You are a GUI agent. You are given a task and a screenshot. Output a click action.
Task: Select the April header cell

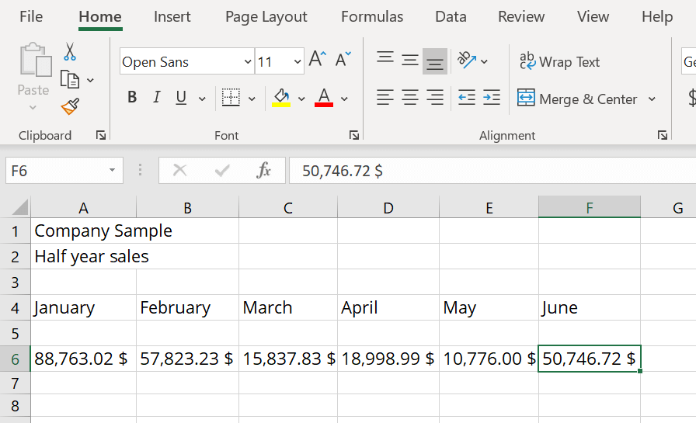388,307
